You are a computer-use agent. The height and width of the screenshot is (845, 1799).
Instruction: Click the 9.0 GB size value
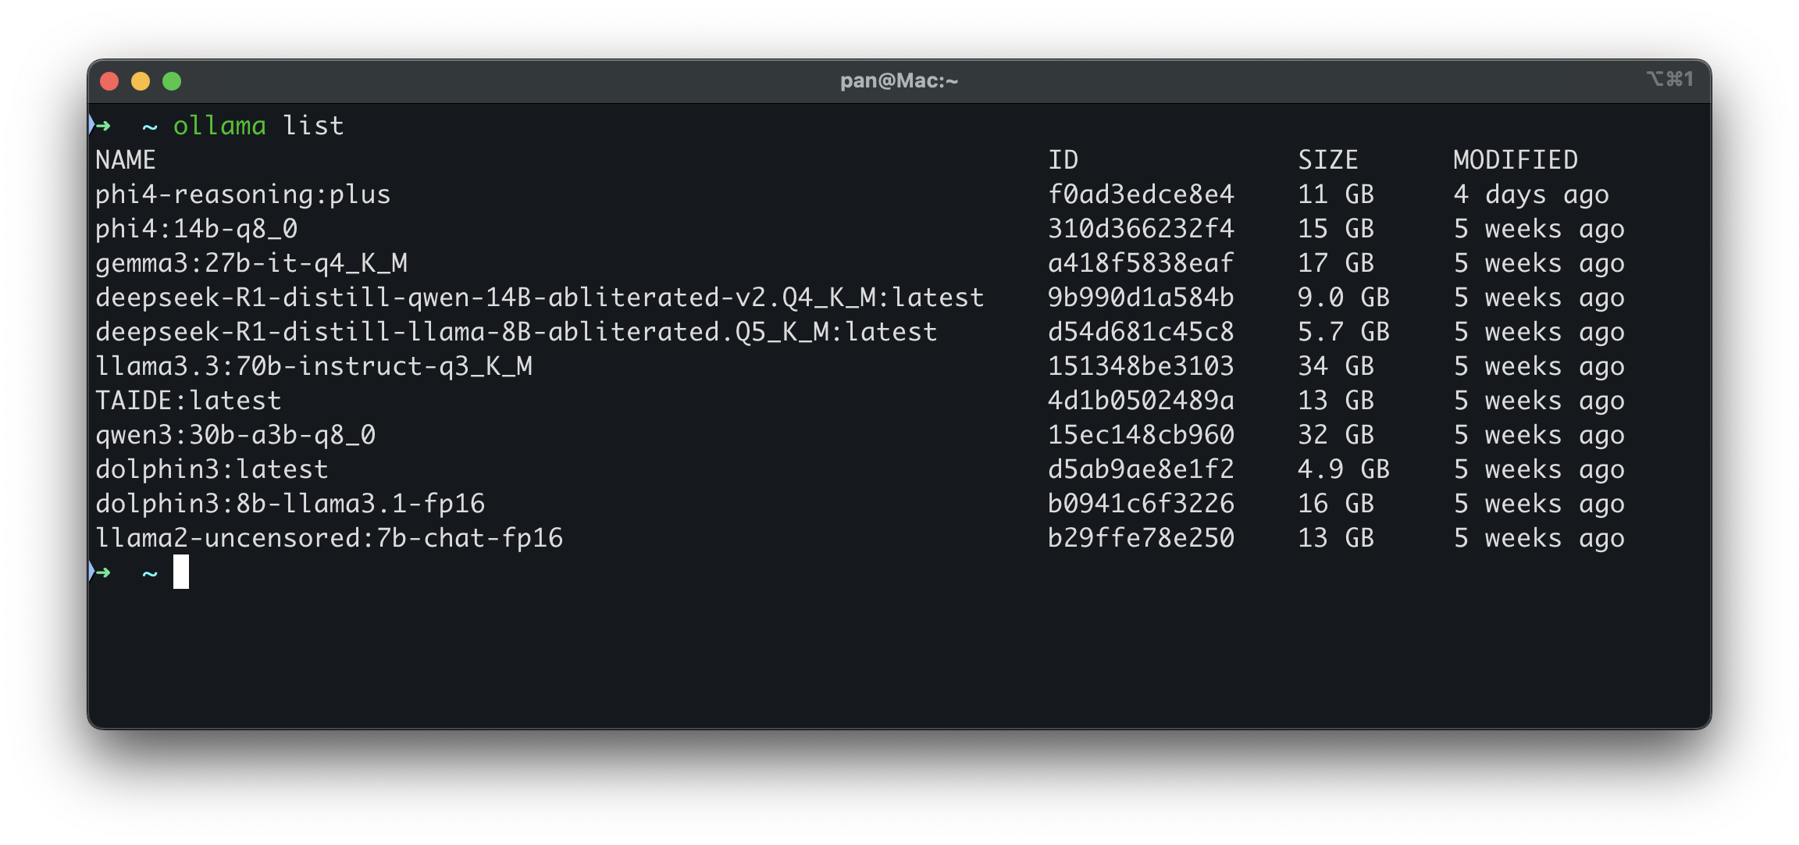coord(1344,298)
